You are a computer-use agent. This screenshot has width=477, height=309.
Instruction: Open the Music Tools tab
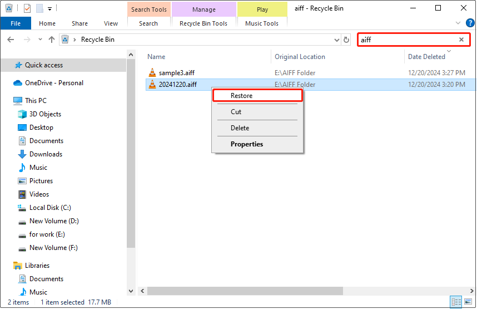pyautogui.click(x=262, y=23)
